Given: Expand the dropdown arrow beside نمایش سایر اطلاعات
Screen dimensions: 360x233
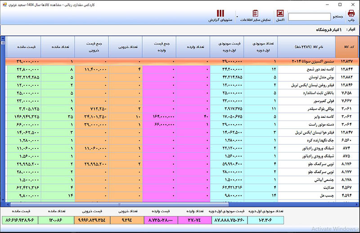Looking at the screenshot, I should [x=237, y=17].
